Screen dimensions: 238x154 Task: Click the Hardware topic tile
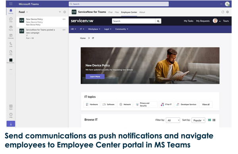coord(92,105)
